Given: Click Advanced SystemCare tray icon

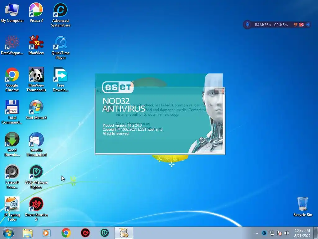Looking at the screenshot, I should pos(264,233).
